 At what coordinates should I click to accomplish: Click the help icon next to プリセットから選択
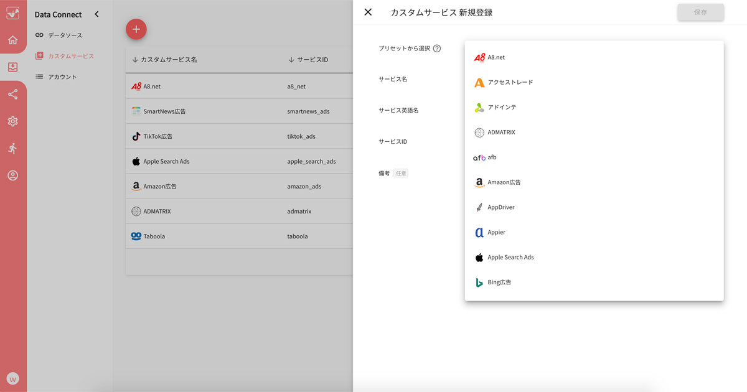point(437,49)
